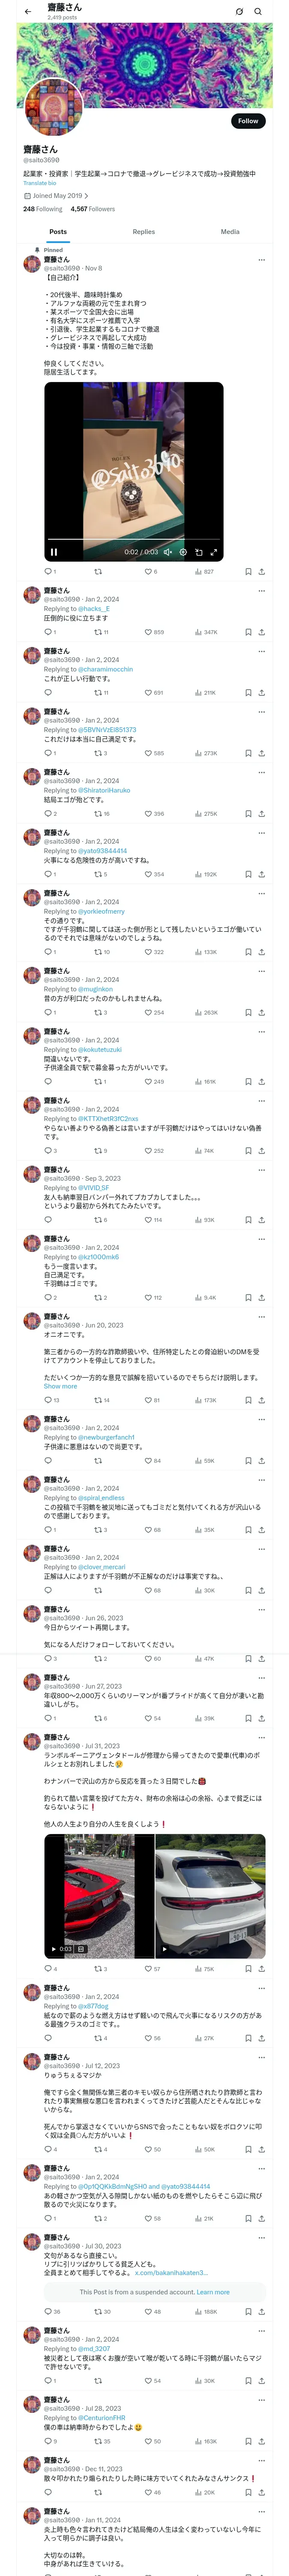Viewport: 289px width, 2576px height.
Task: Open more menu on @hacks__E reply
Action: [261, 591]
